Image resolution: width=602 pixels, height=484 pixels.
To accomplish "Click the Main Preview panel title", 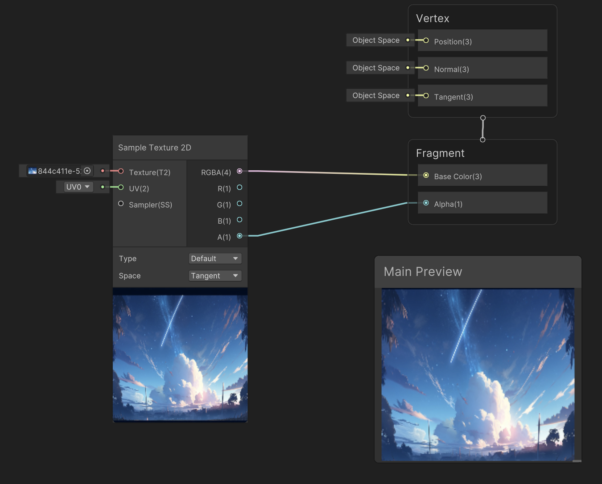I will tap(423, 271).
